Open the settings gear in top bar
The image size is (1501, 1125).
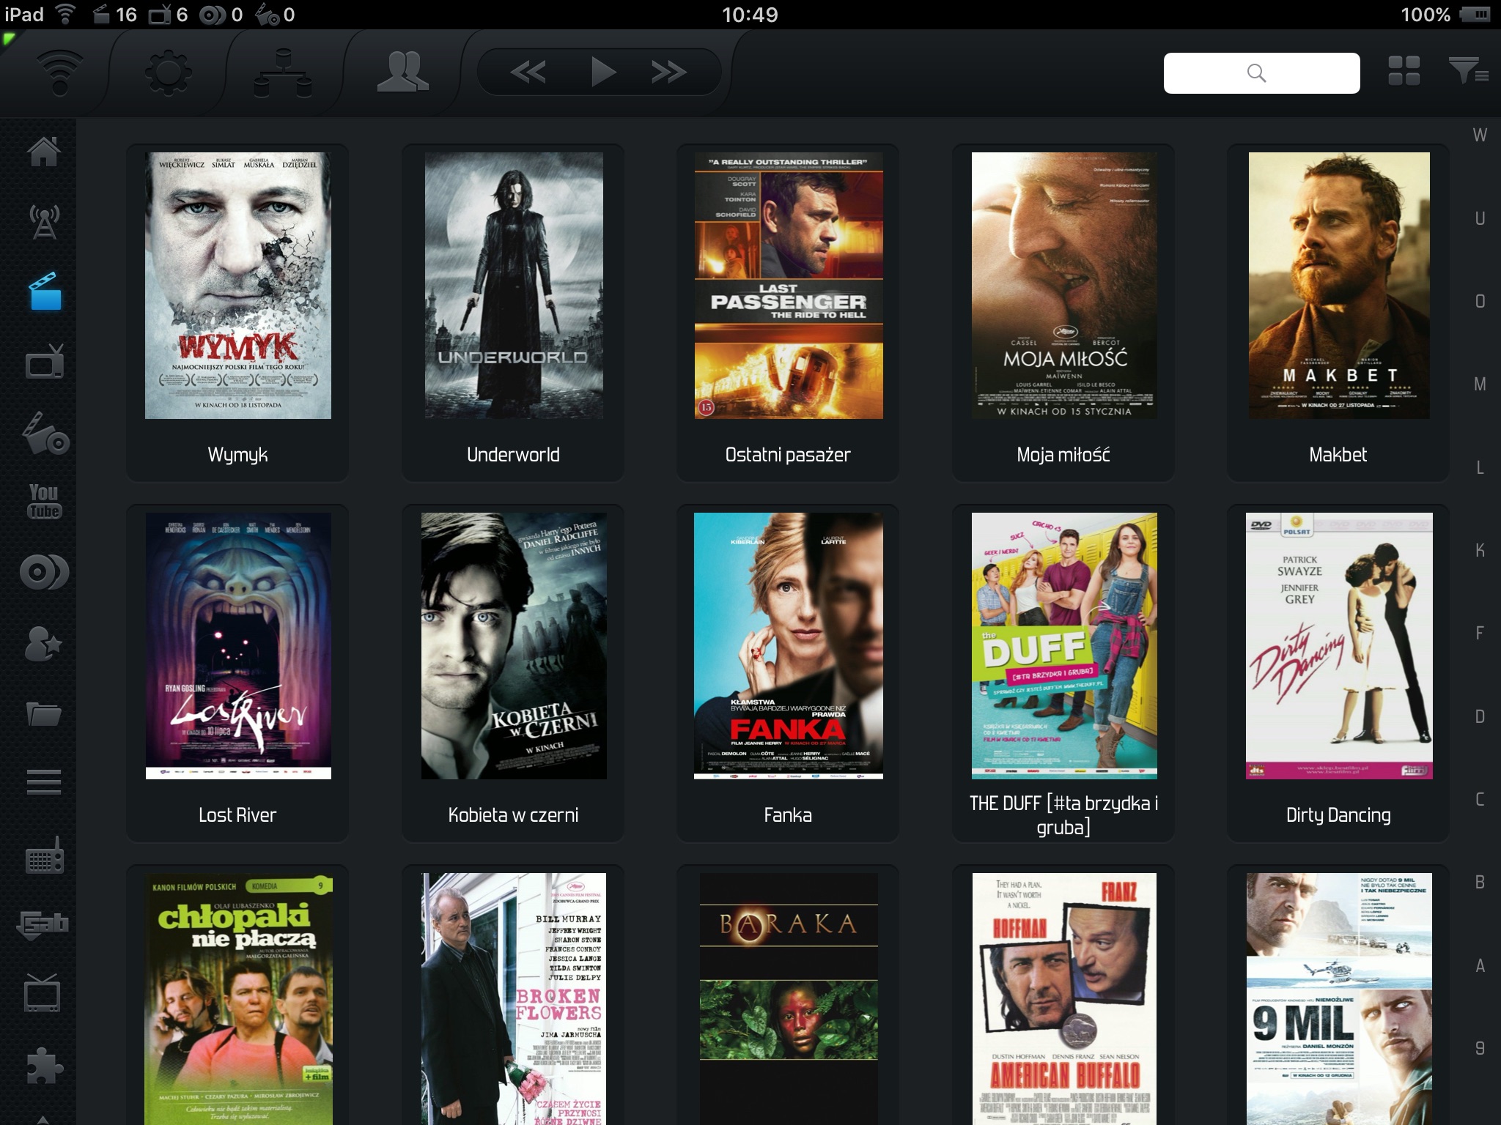(x=168, y=73)
